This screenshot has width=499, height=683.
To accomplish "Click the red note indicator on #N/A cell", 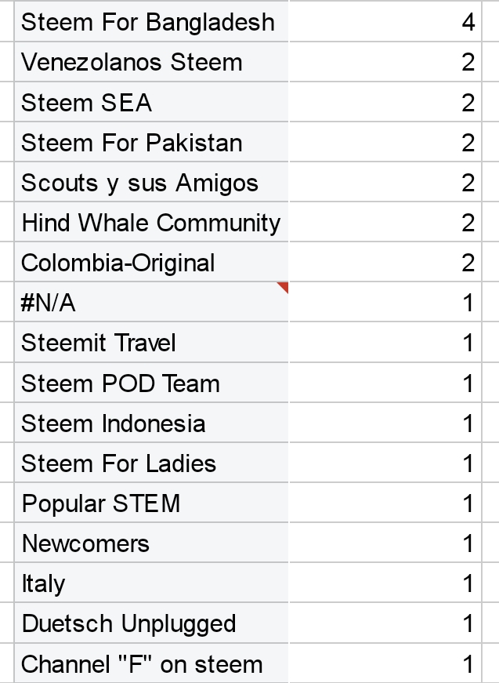I will 284,287.
